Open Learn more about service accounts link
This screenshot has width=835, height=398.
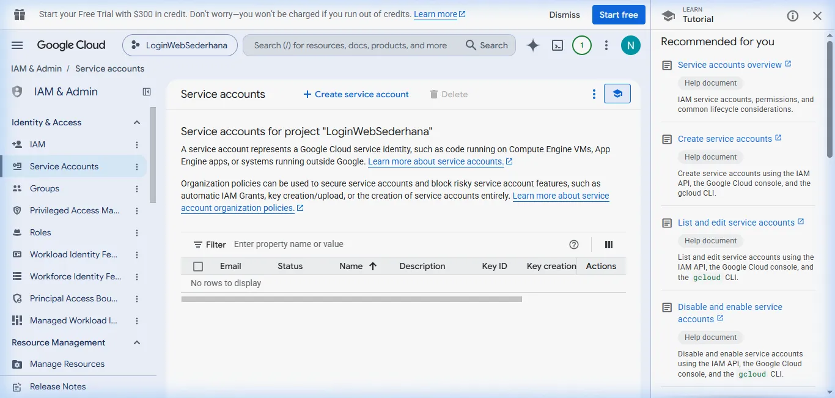440,161
